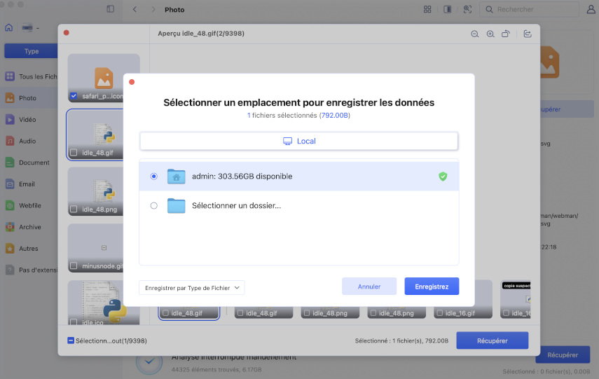Click the green shield icon in admin row
The height and width of the screenshot is (379, 599).
[443, 176]
